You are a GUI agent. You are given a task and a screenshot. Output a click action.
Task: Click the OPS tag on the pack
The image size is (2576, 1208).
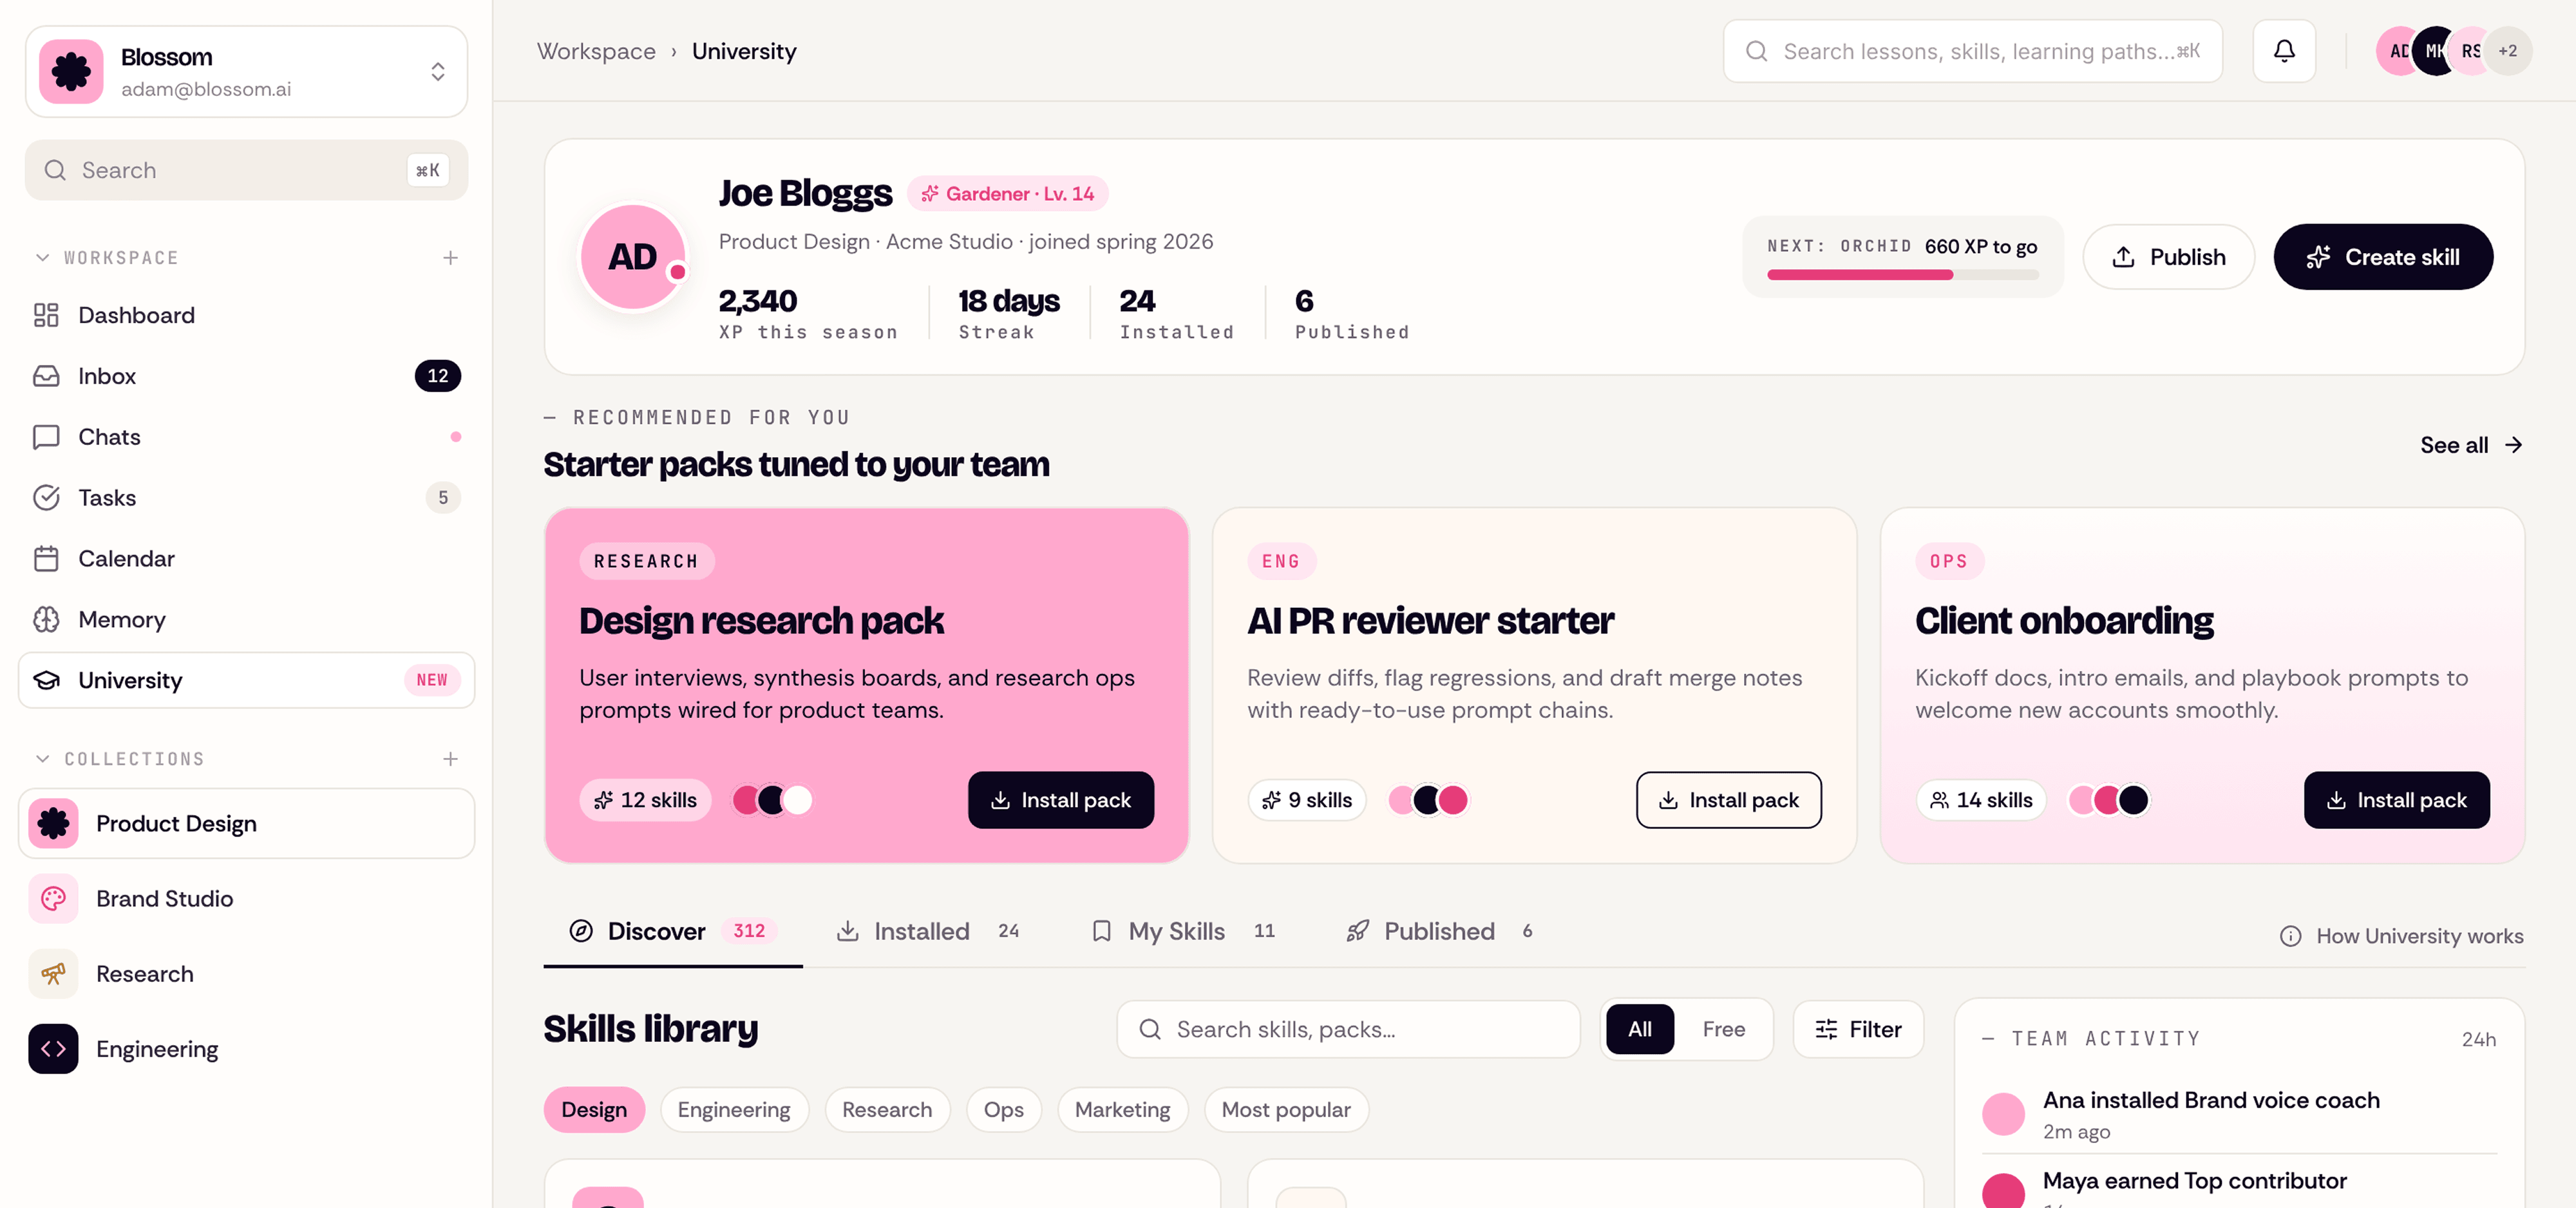[1949, 561]
